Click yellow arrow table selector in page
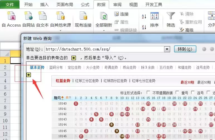 click(29, 75)
